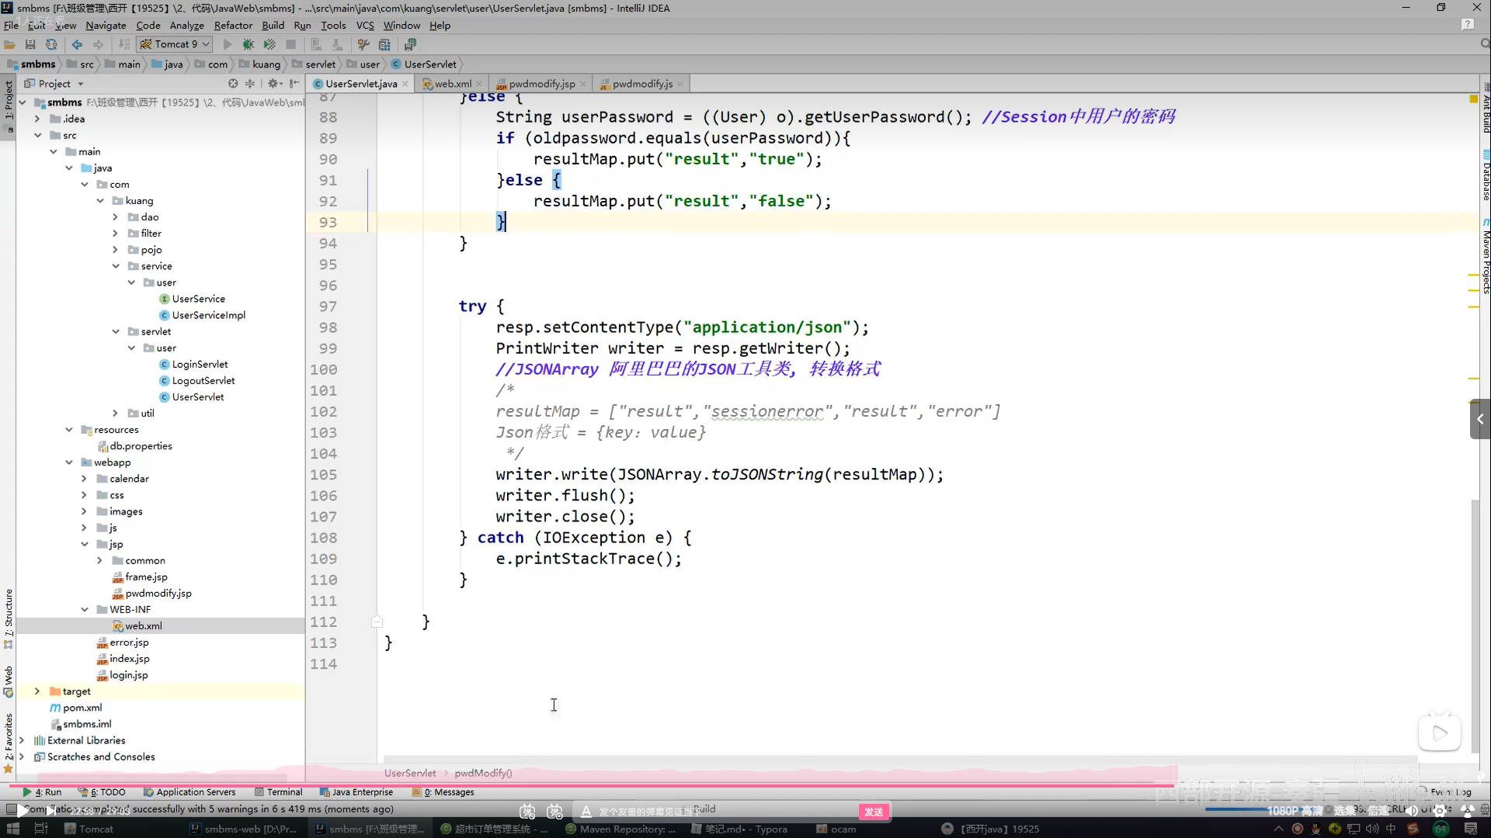Open Project panel settings gear
The image size is (1491, 838).
coord(273,83)
